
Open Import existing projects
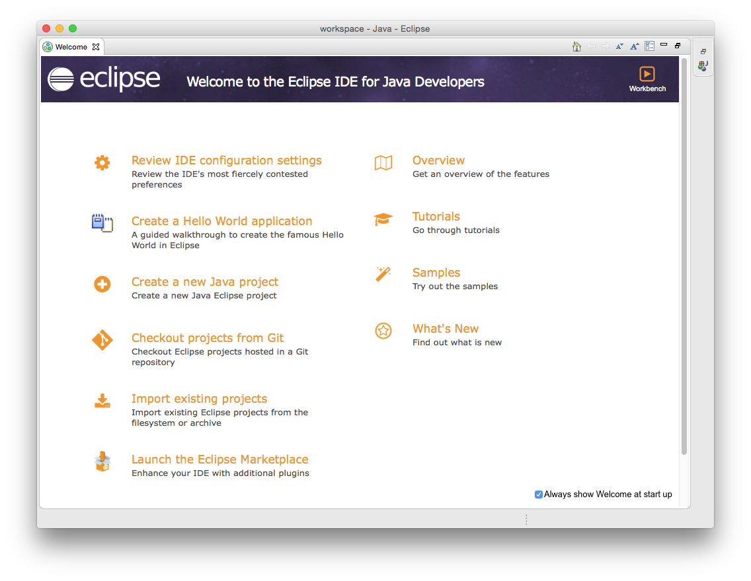pos(199,398)
